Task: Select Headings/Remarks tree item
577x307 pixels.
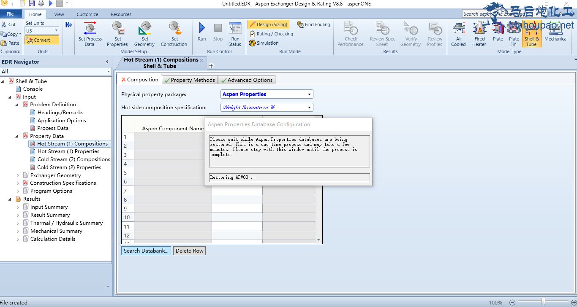Action: pos(60,113)
